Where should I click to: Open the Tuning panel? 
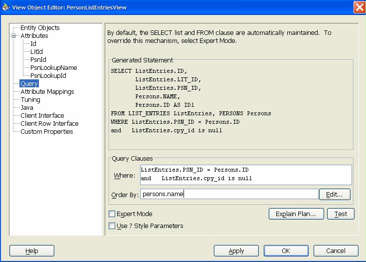tap(30, 99)
